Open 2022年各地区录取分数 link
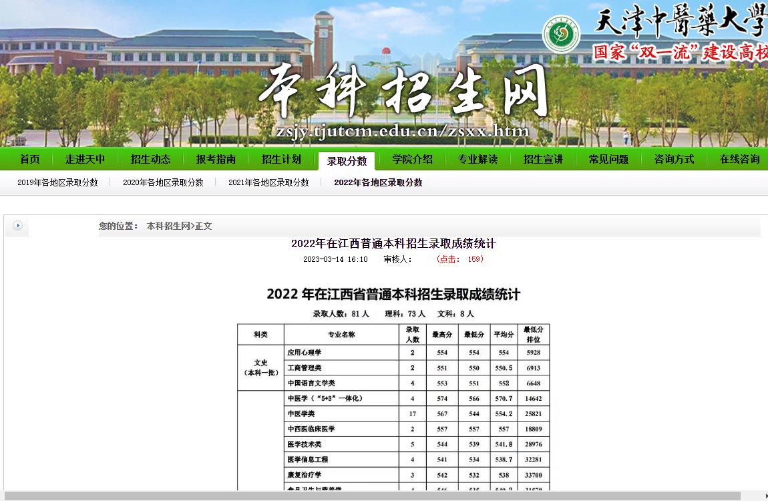The width and height of the screenshot is (768, 501). pos(378,182)
